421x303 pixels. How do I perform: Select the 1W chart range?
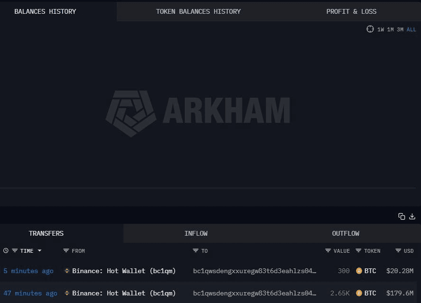381,29
